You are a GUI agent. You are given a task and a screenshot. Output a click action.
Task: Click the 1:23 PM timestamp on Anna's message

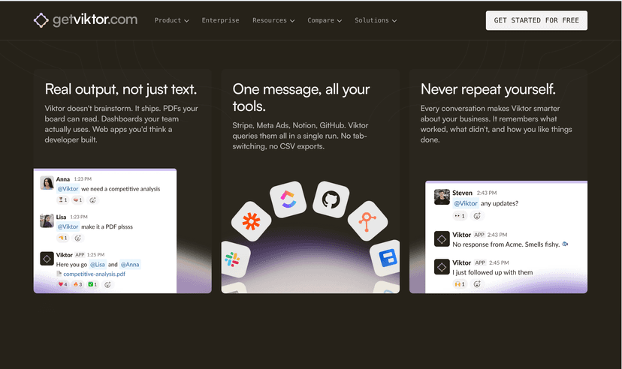point(83,179)
